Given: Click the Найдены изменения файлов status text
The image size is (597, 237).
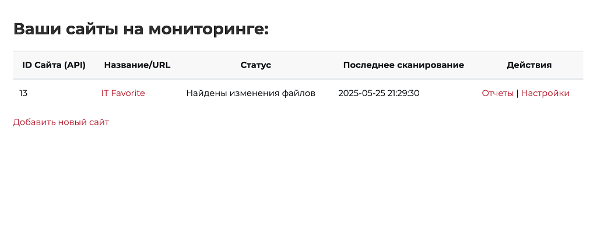Looking at the screenshot, I should (251, 93).
